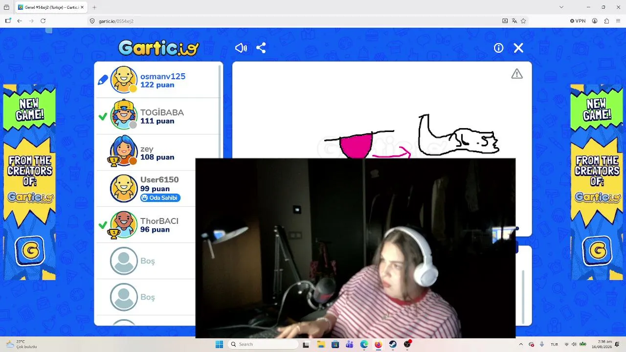Image resolution: width=626 pixels, height=352 pixels.
Task: Click the microphone tray icon
Action: [x=541, y=344]
